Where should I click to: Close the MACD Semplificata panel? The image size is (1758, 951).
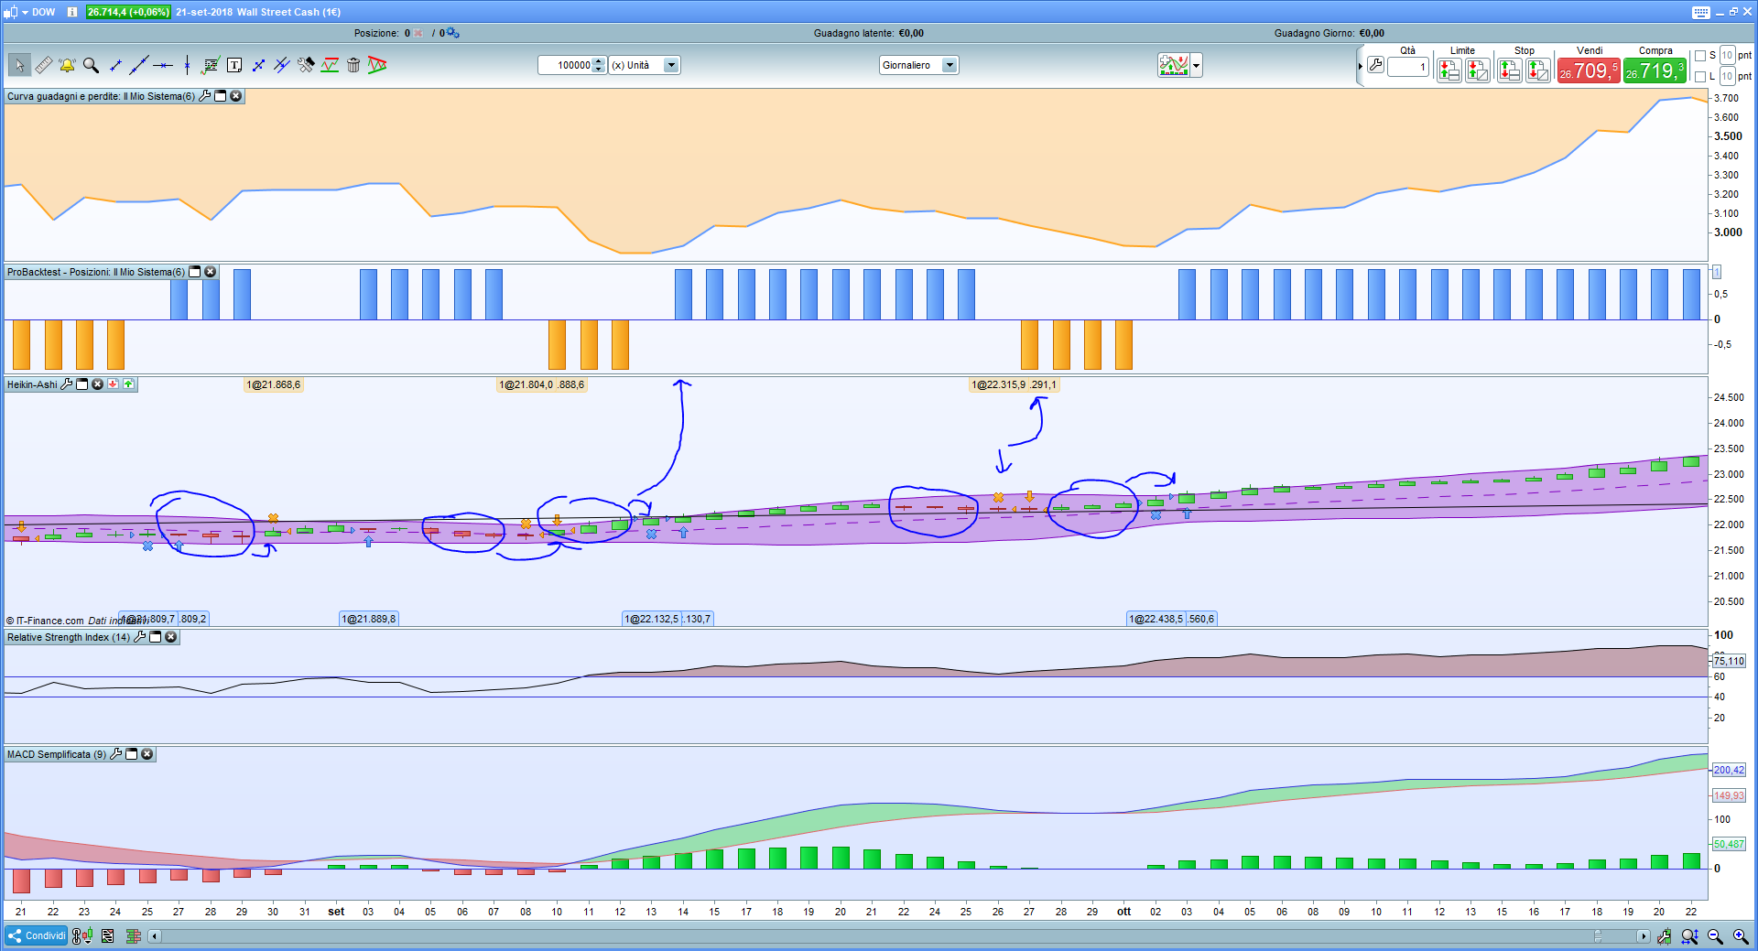tap(147, 754)
